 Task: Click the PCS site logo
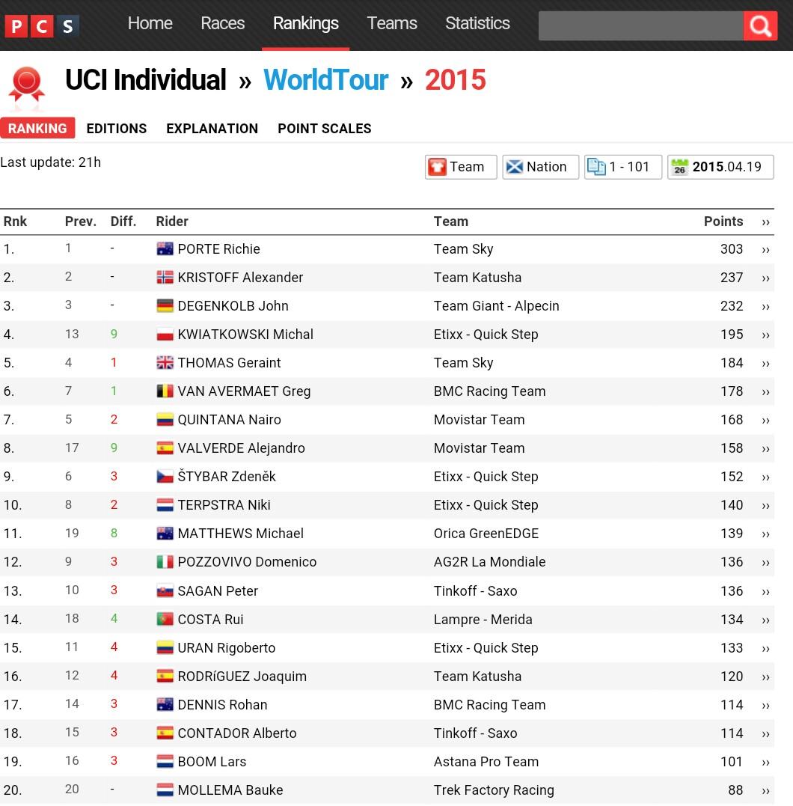tap(42, 25)
